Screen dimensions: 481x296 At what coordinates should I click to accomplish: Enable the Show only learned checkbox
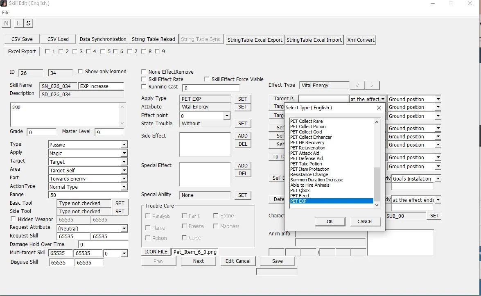[x=80, y=72]
